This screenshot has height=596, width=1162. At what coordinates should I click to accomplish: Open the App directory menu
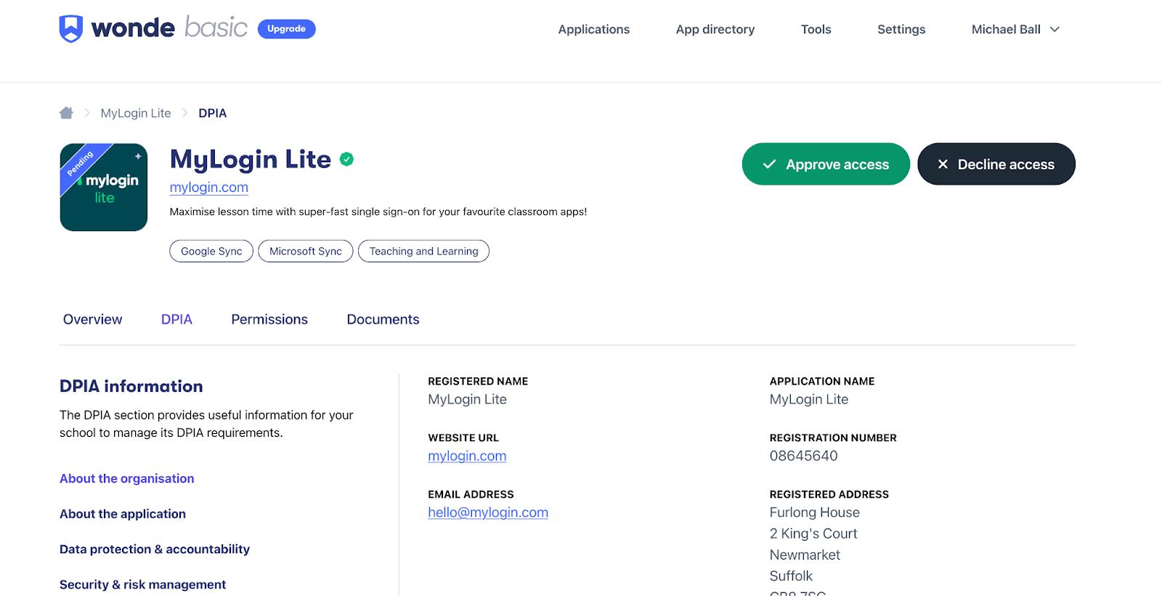tap(715, 29)
